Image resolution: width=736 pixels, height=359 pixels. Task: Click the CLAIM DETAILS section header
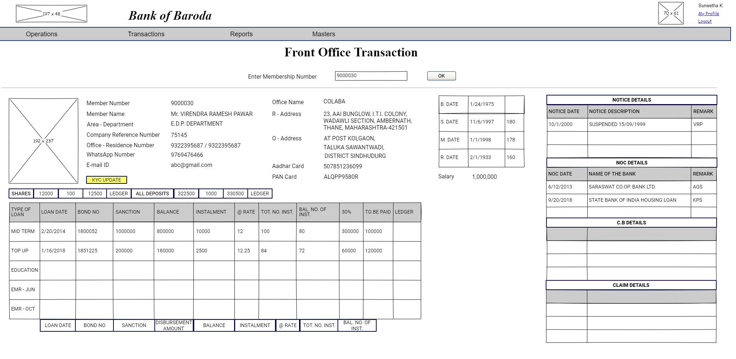pyautogui.click(x=631, y=285)
